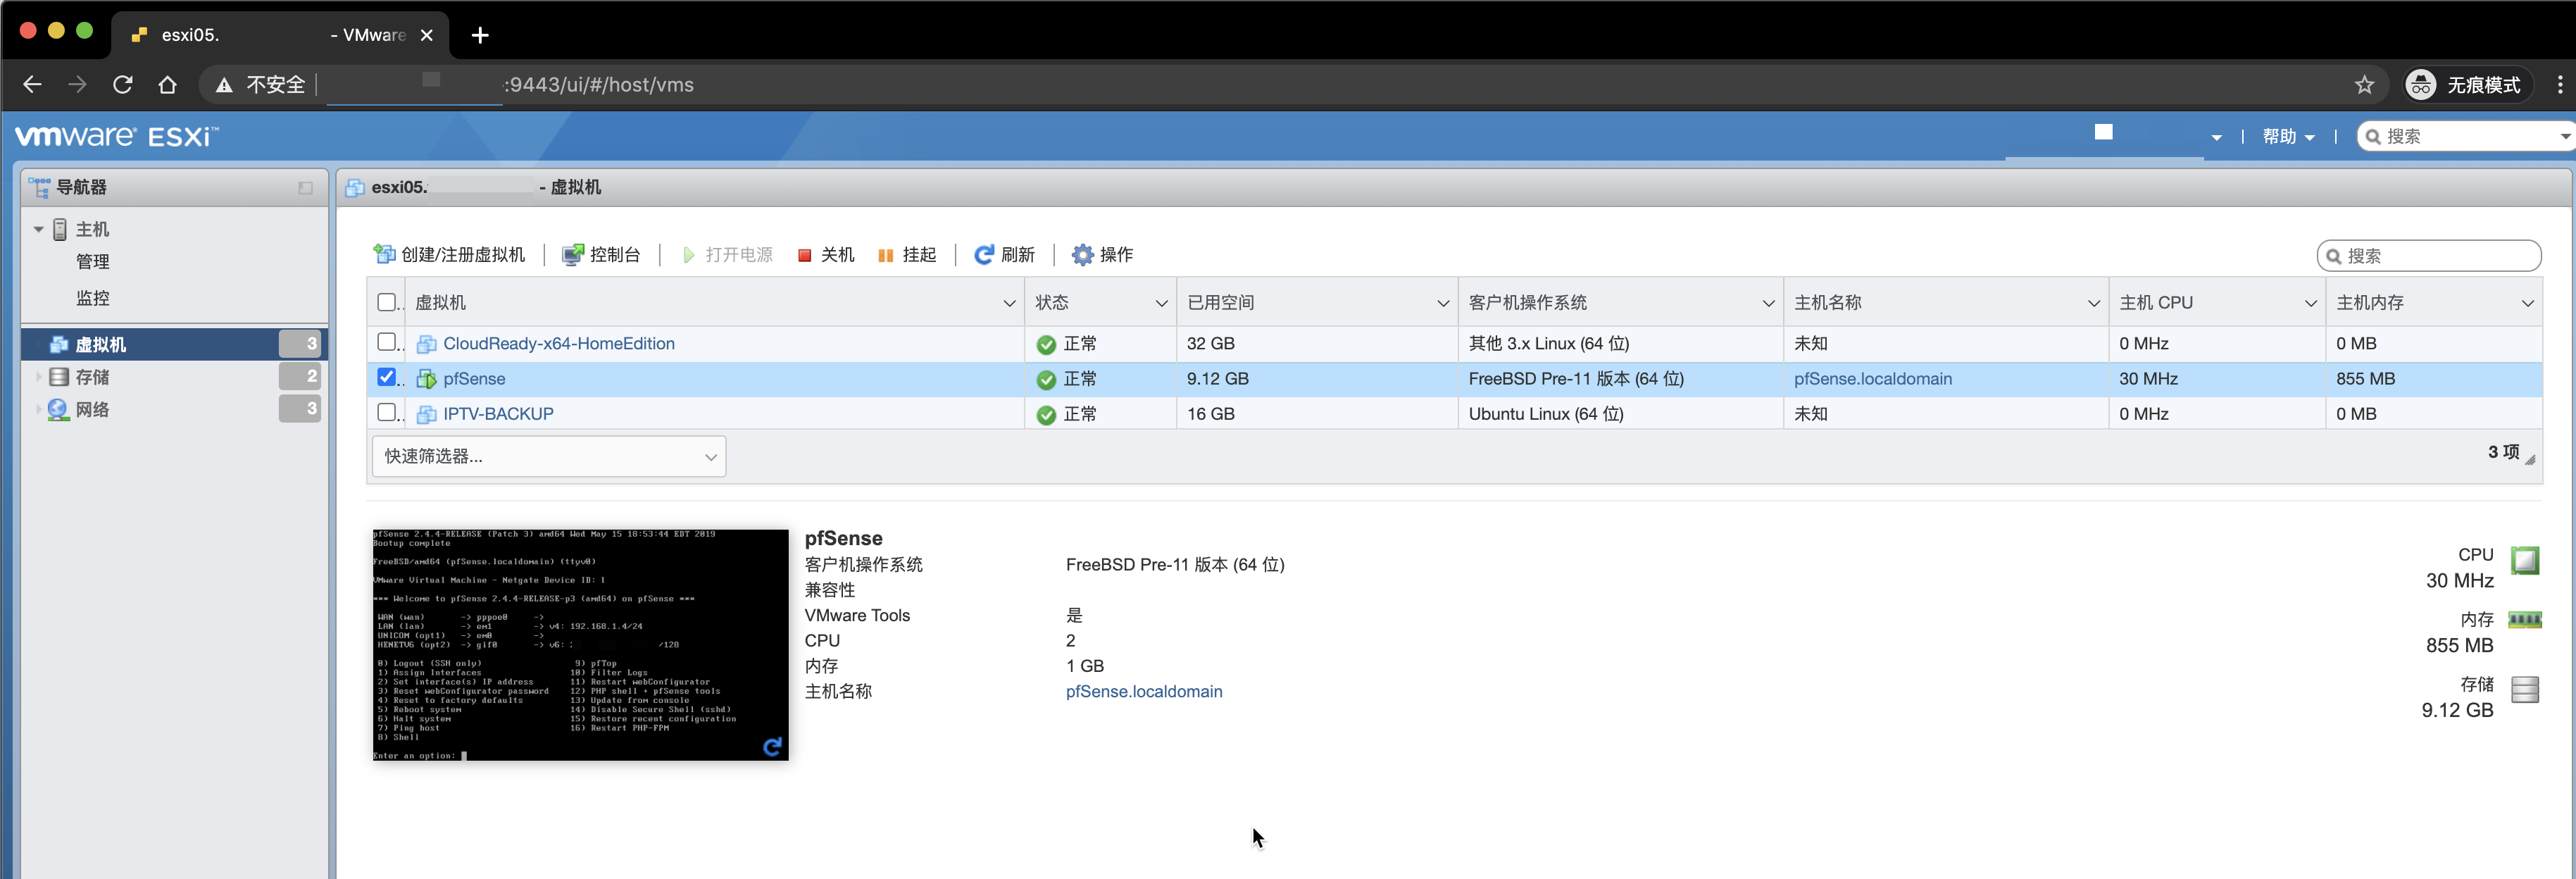Open the VM console via 控制台 icon
This screenshot has width=2576, height=879.
[573, 254]
